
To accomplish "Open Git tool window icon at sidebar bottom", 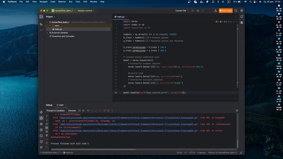I will [41, 148].
